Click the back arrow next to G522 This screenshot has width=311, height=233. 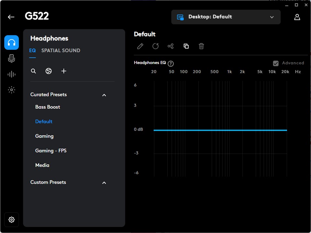[11, 17]
